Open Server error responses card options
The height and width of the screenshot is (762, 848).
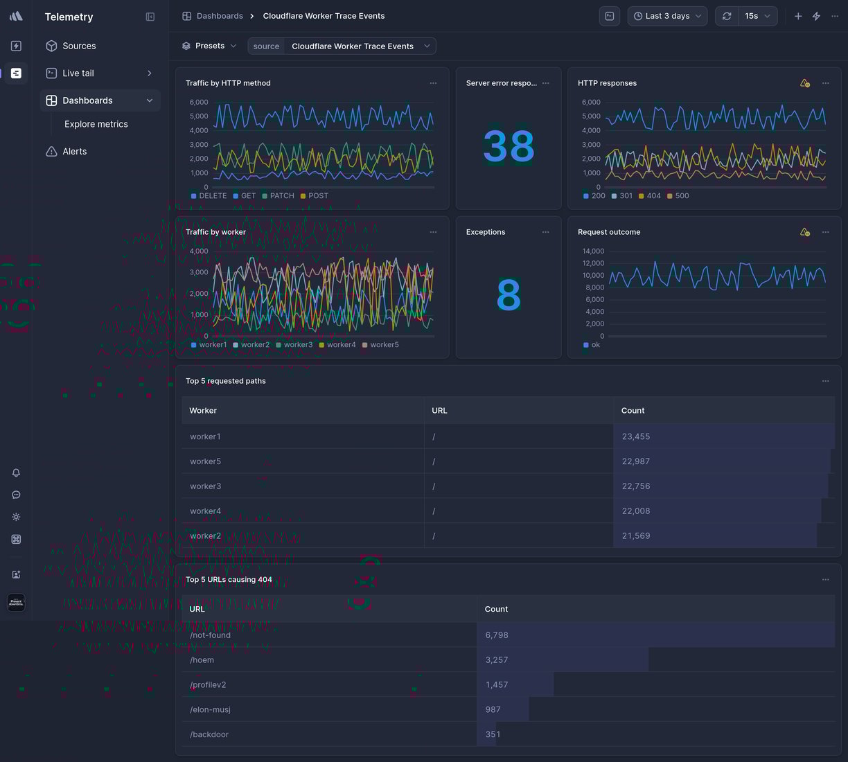tap(546, 83)
